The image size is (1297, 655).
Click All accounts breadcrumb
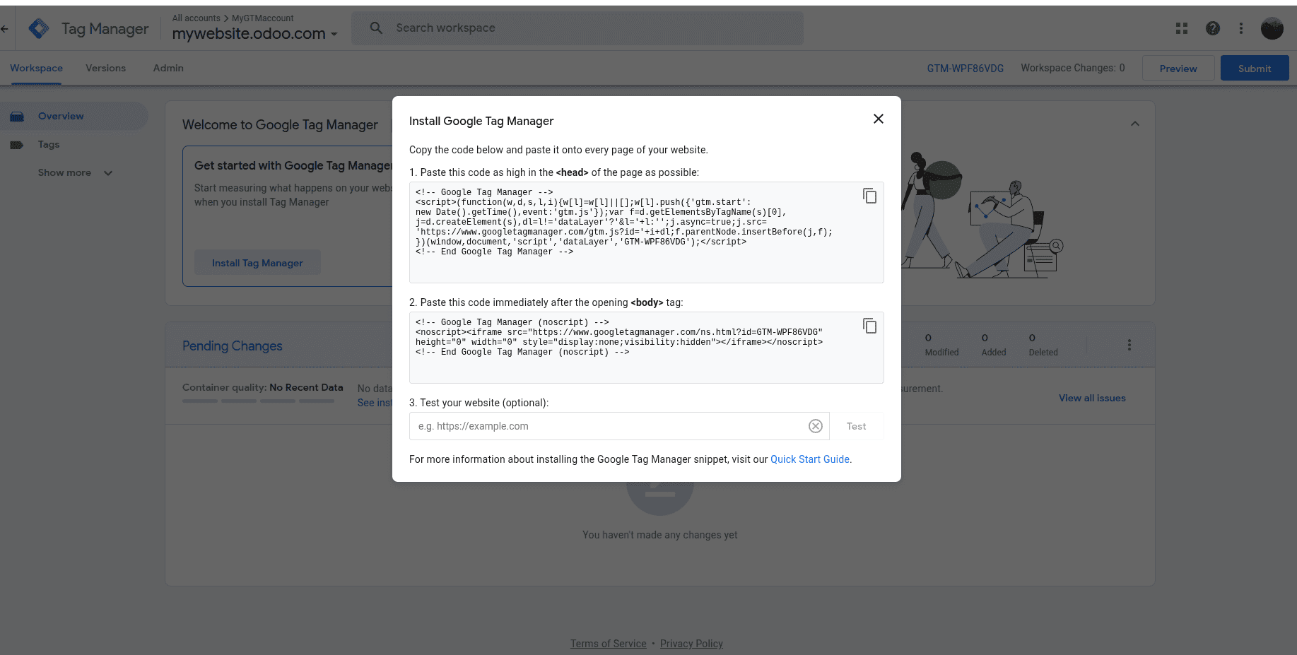pyautogui.click(x=196, y=18)
